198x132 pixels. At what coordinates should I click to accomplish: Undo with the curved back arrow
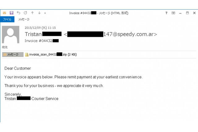click(19, 13)
